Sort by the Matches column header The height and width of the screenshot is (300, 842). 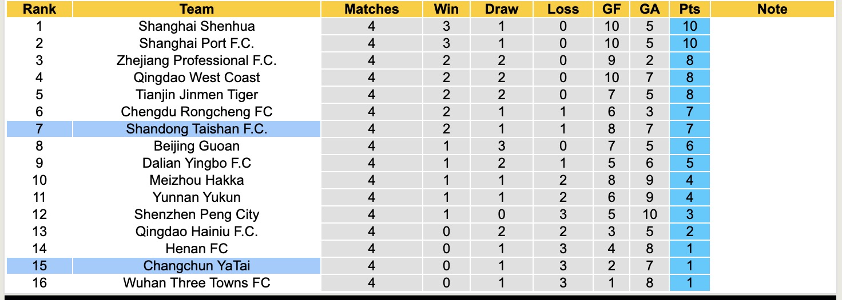(372, 9)
